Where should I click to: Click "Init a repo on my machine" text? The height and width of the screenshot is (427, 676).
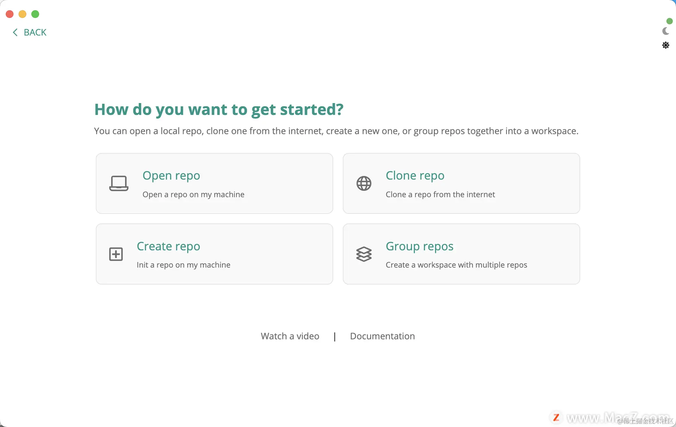coord(183,265)
